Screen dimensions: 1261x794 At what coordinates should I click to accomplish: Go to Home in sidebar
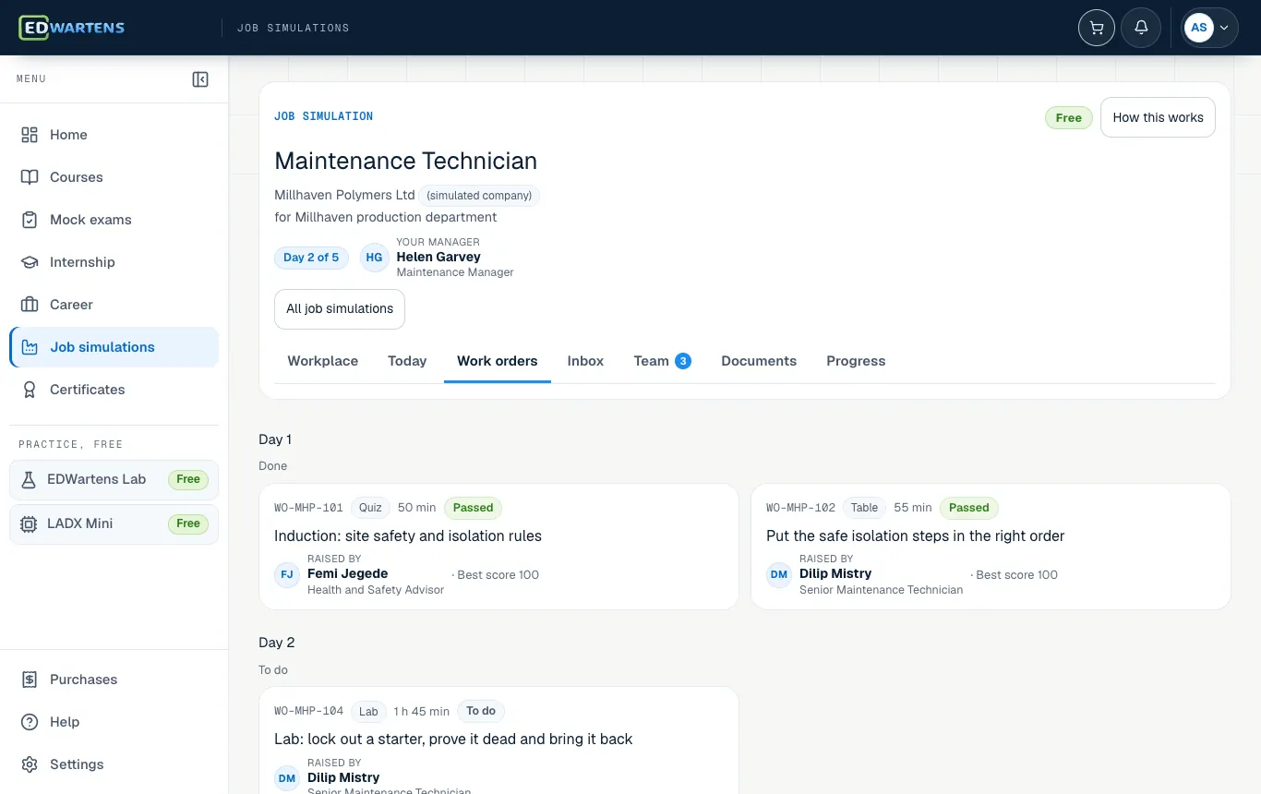[114, 135]
